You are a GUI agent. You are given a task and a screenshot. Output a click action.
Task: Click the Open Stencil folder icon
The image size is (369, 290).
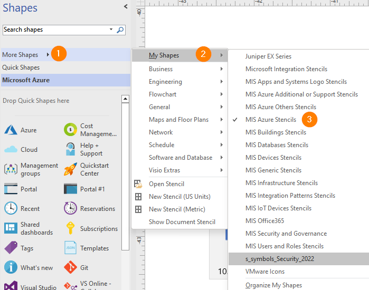(x=138, y=184)
